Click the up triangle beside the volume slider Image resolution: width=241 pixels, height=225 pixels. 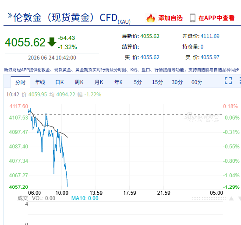point(231,198)
